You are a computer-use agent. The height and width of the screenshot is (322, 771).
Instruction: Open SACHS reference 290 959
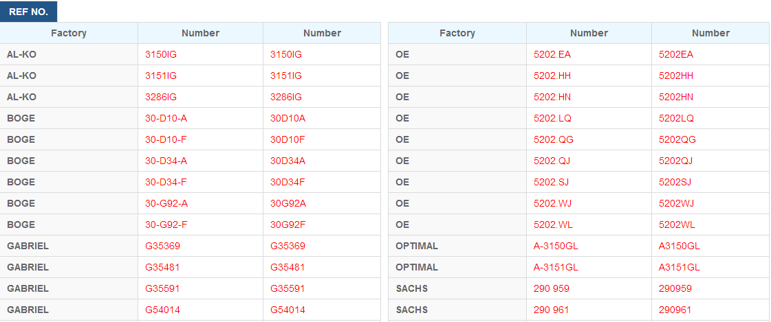click(x=551, y=288)
